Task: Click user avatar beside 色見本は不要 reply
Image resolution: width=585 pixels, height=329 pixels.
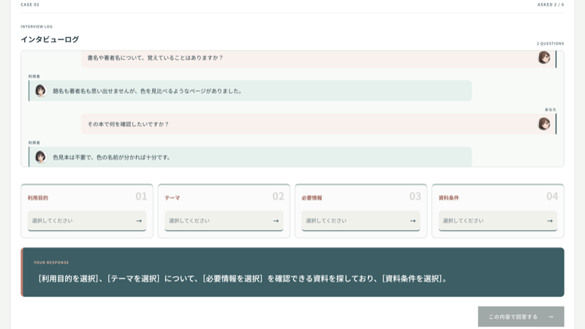Action: coord(41,157)
